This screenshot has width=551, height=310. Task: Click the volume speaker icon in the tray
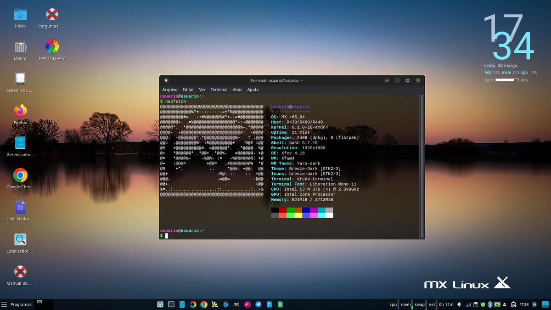point(459,304)
